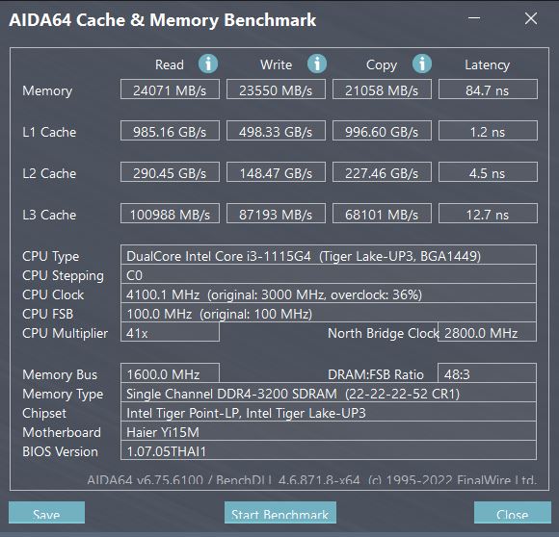559x537 pixels.
Task: Open the Write info icon
Action: [x=317, y=64]
